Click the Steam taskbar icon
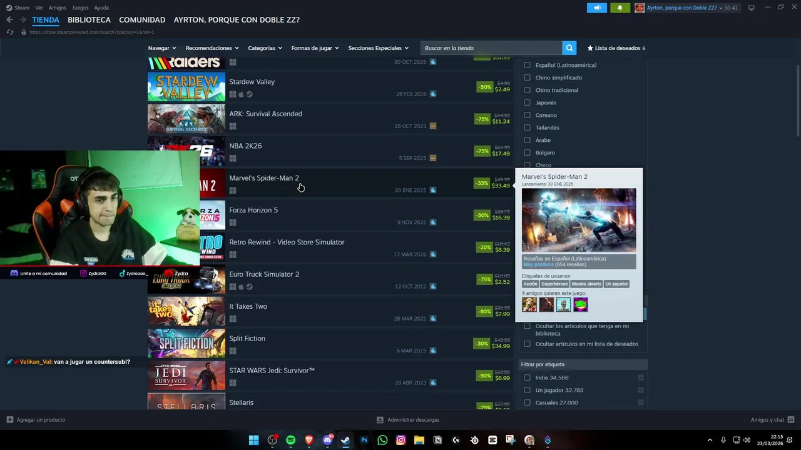 coord(345,440)
